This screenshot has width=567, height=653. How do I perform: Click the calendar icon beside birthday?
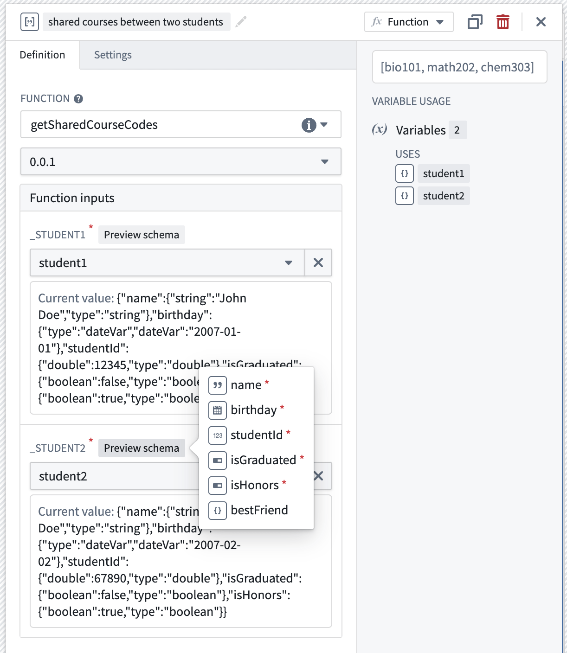(x=218, y=410)
